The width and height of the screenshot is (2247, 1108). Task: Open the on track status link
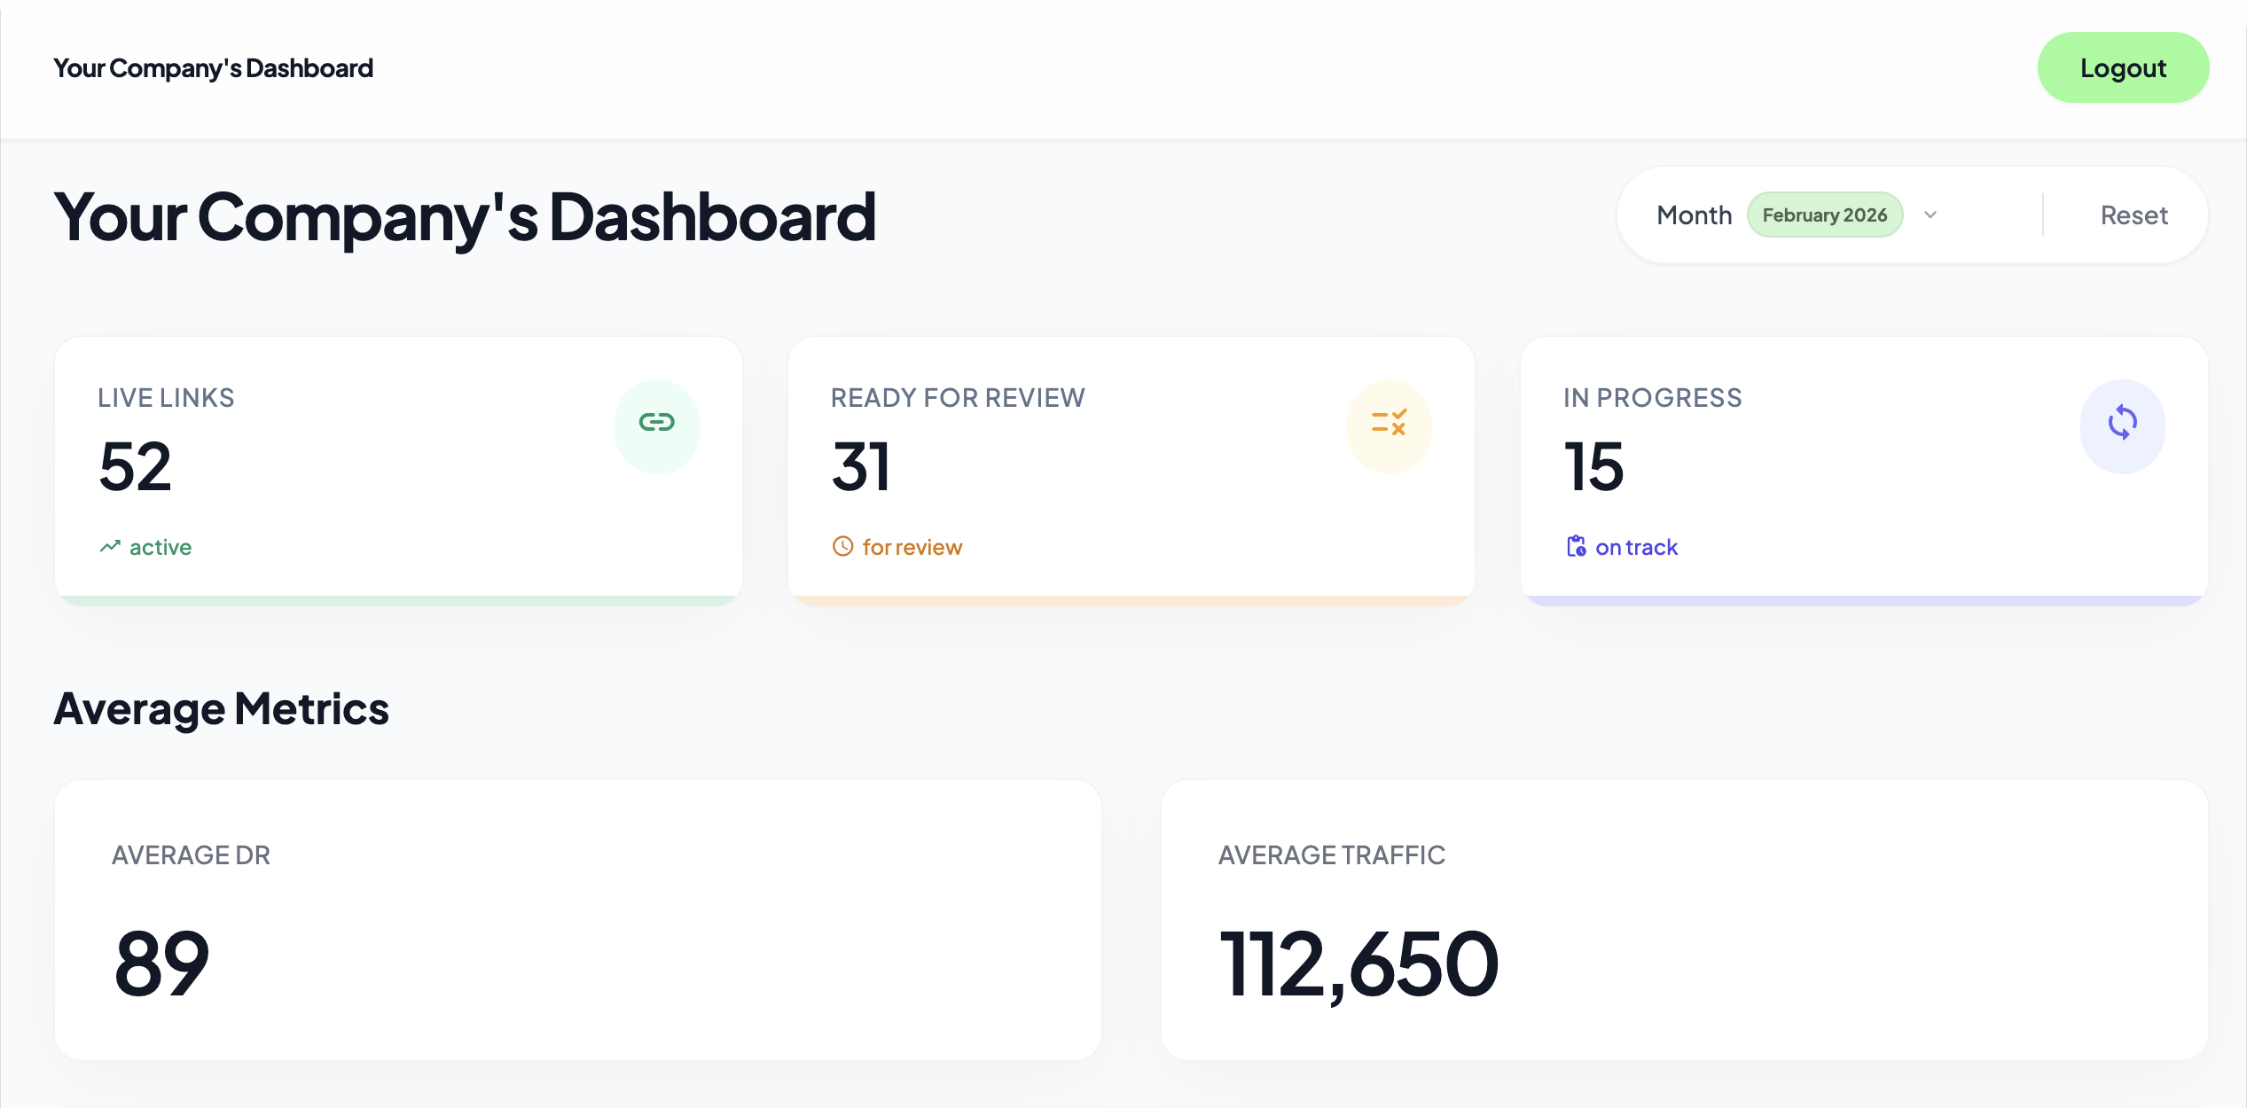tap(1636, 547)
